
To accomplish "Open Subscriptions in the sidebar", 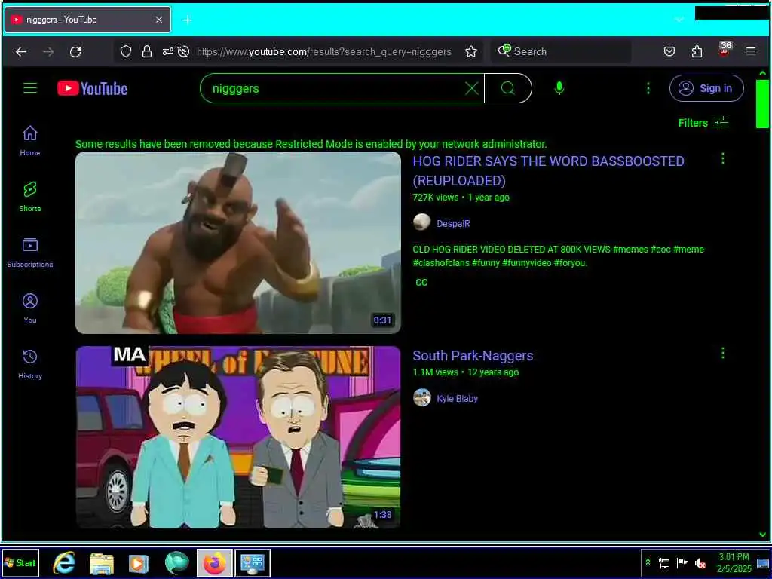I will tap(30, 253).
